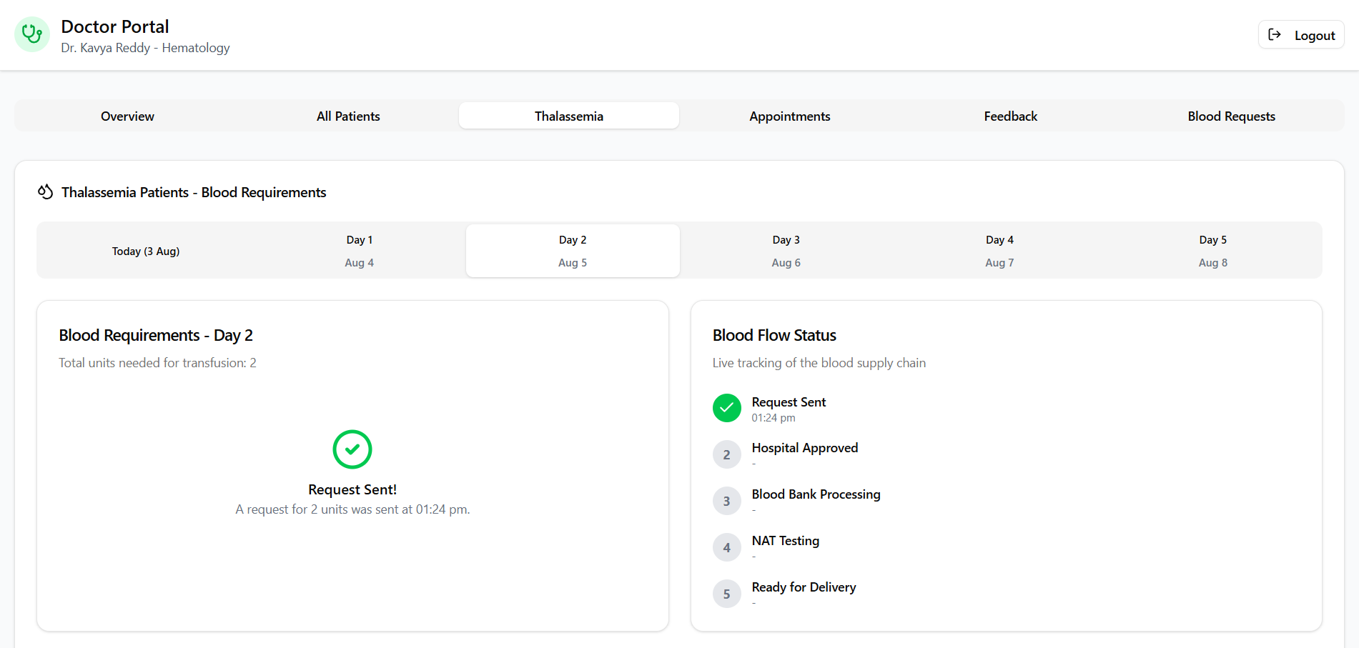Click the green check circle above Request Sent!

click(x=352, y=449)
